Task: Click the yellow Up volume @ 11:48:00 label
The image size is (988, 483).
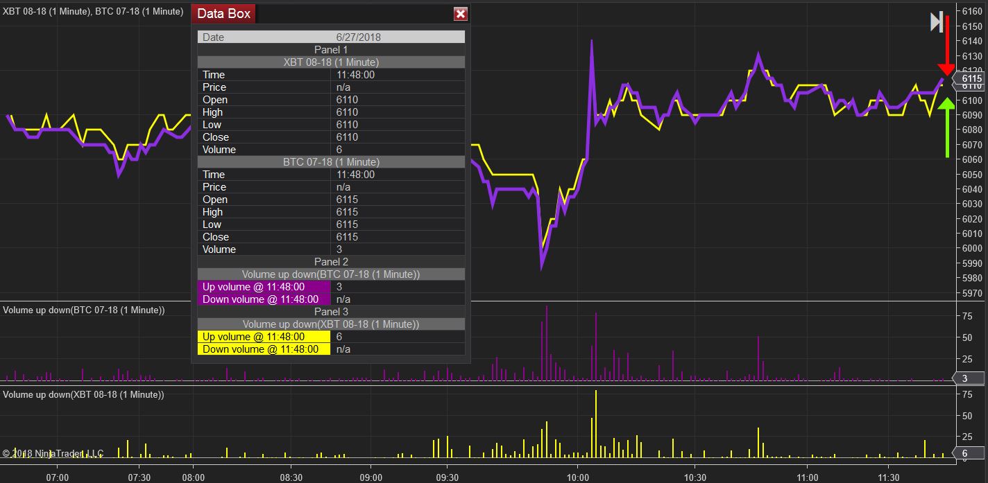Action: tap(264, 337)
